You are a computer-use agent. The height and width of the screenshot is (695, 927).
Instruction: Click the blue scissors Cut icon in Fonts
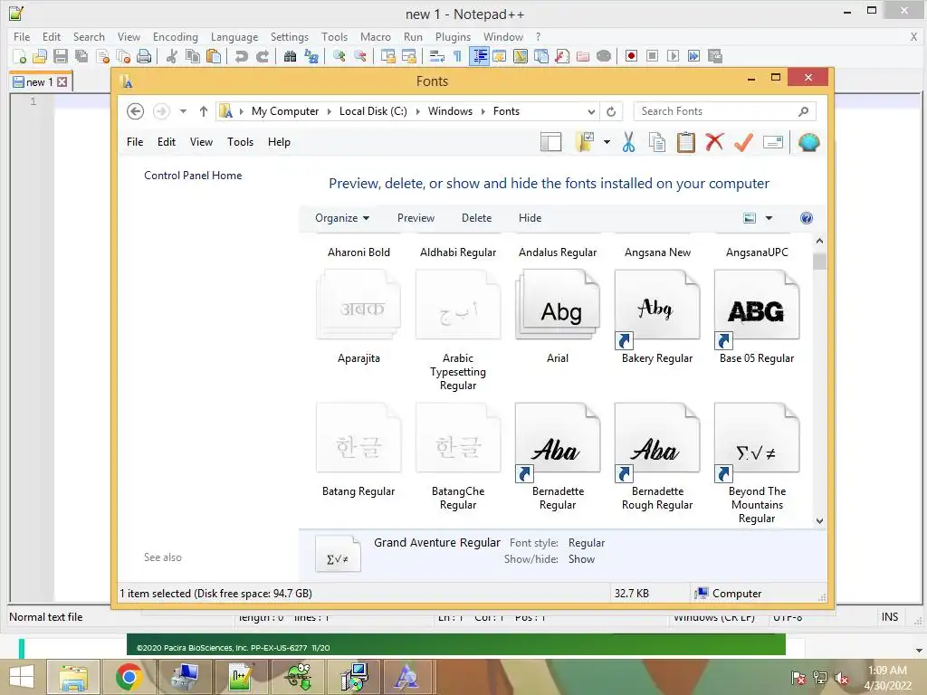click(628, 142)
